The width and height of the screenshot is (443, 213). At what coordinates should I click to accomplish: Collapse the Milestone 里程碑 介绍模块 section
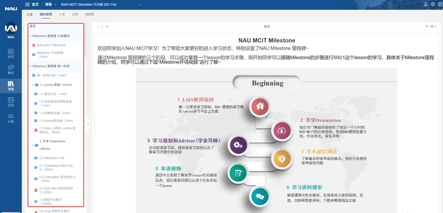pyautogui.click(x=30, y=36)
